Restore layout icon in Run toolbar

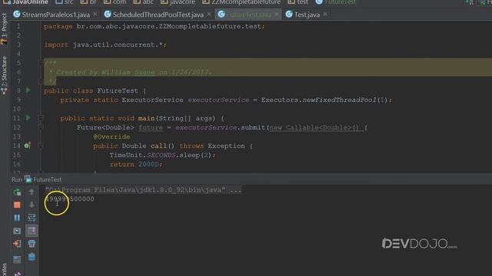[x=17, y=259]
